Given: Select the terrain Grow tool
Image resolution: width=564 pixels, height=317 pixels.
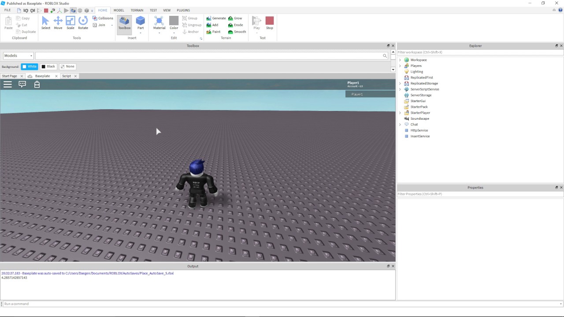Looking at the screenshot, I should 235,18.
